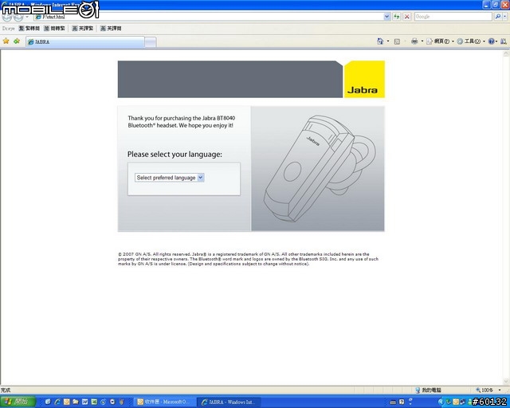Open the Windows 開始 Start button
This screenshot has width=510, height=408.
coord(18,402)
